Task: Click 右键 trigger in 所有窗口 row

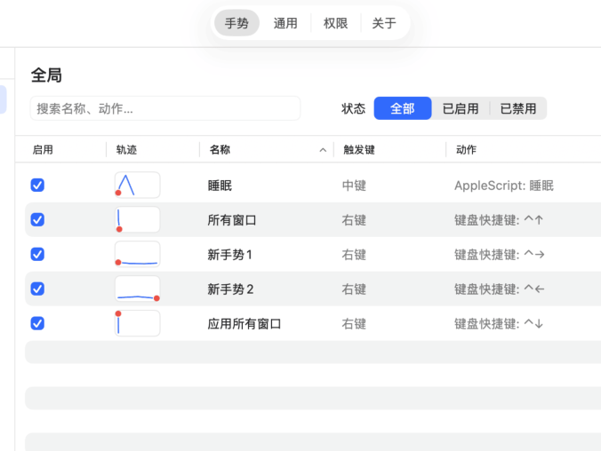Action: (354, 220)
